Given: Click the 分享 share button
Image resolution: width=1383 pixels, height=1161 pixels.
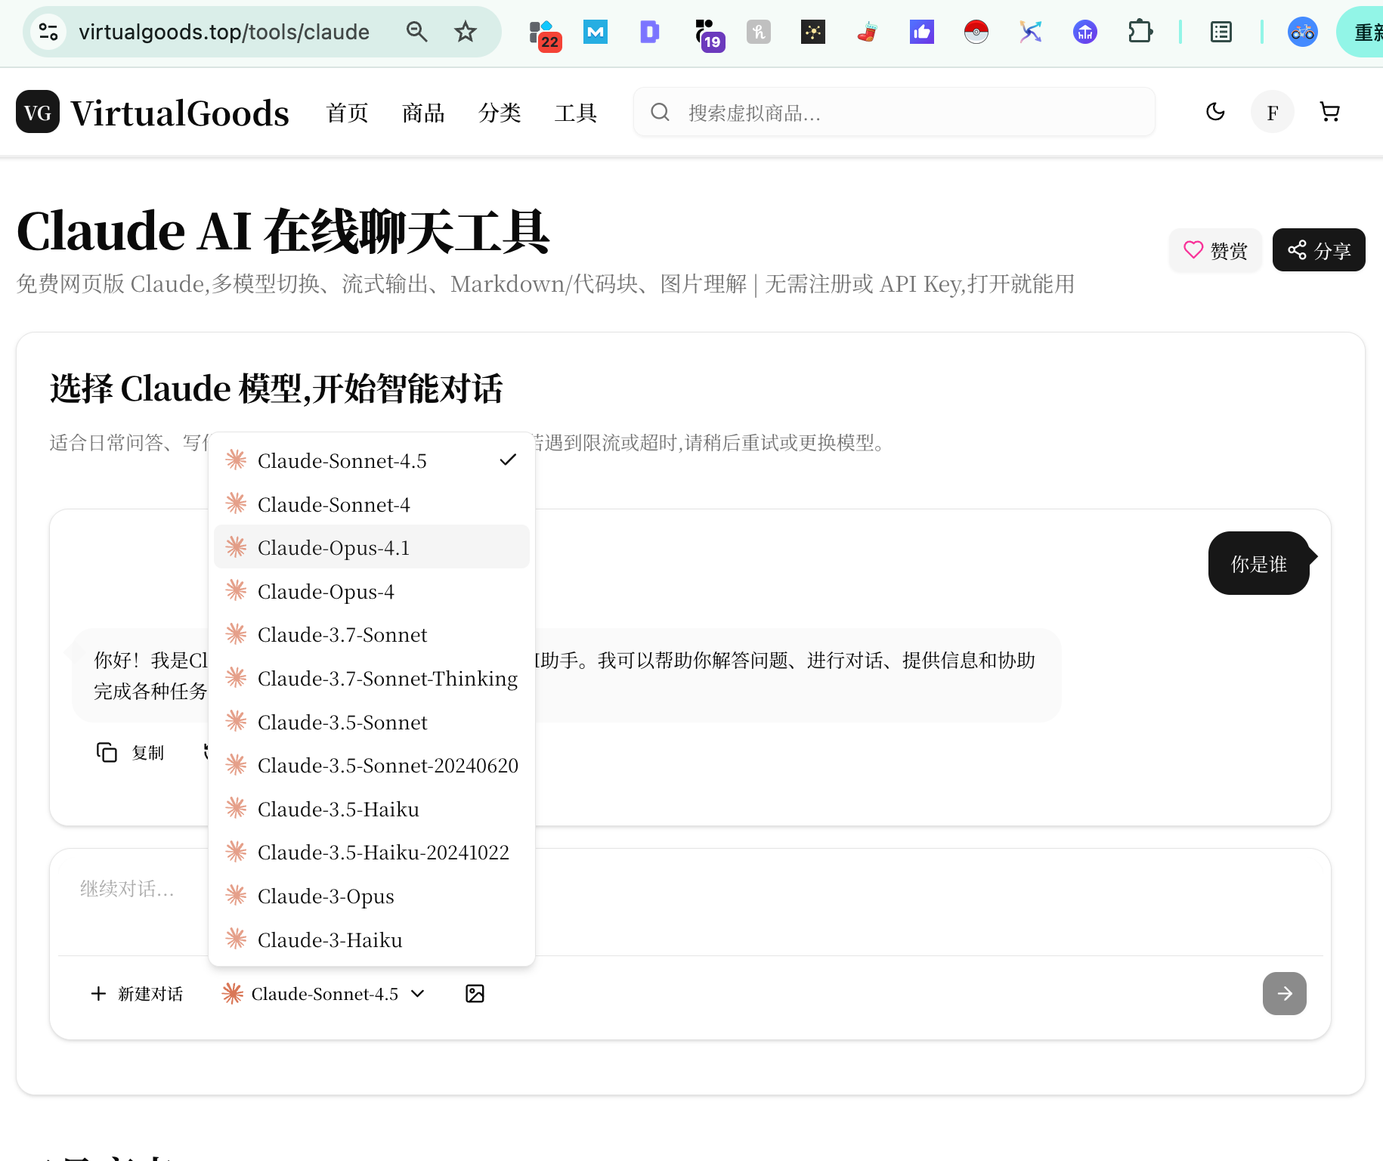Looking at the screenshot, I should (1319, 250).
